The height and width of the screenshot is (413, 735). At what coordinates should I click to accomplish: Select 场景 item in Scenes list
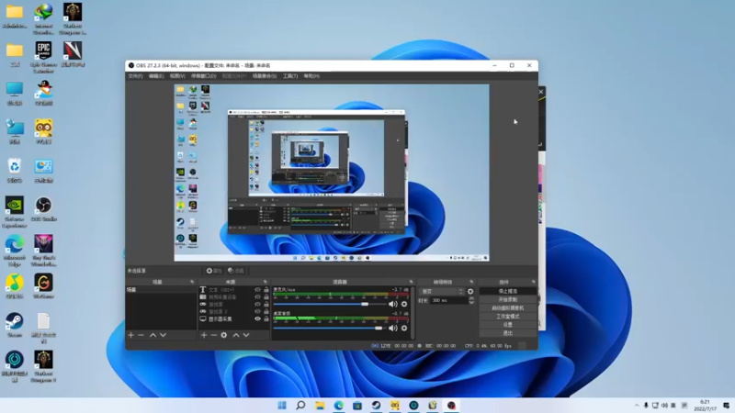[x=161, y=290]
